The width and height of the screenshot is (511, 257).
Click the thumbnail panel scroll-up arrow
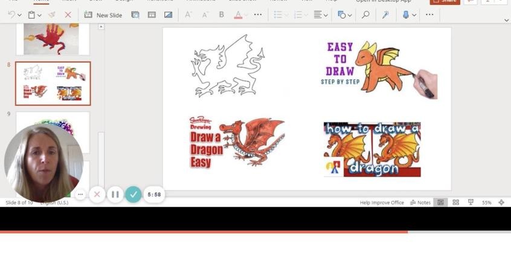(101, 27)
